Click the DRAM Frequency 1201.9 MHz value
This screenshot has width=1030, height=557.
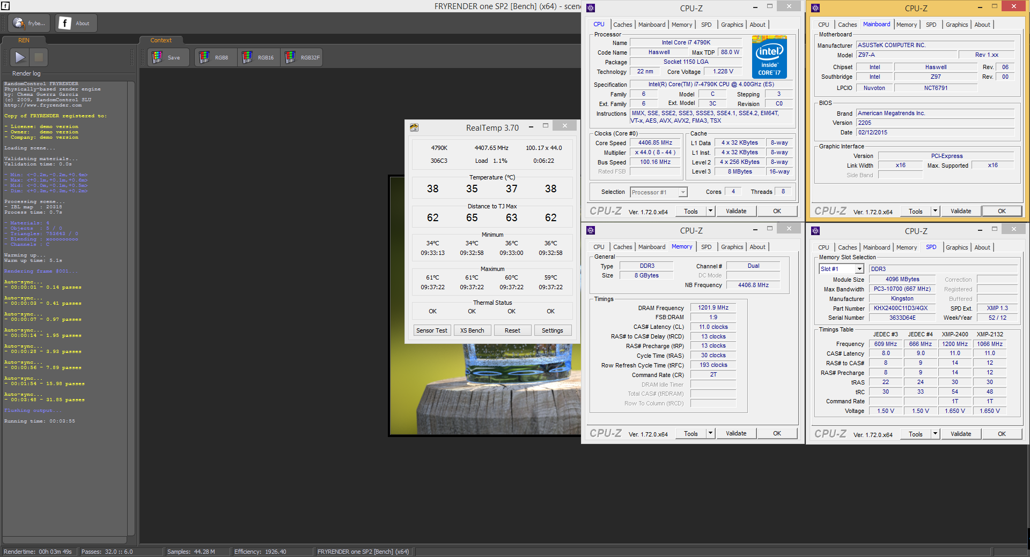coord(713,308)
